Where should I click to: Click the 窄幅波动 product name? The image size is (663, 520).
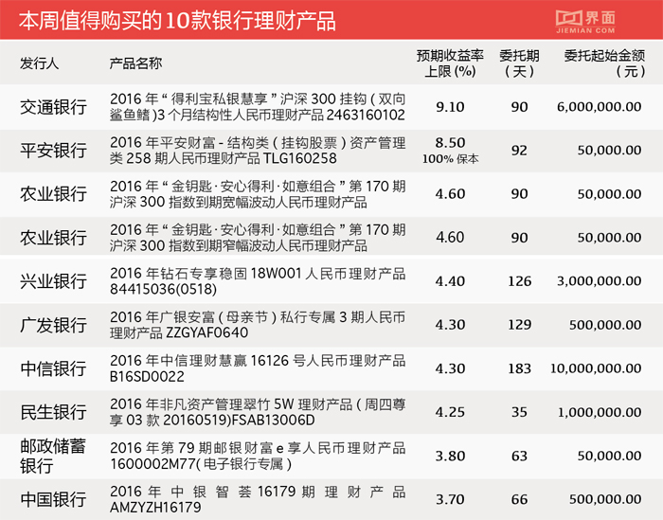pos(258,238)
